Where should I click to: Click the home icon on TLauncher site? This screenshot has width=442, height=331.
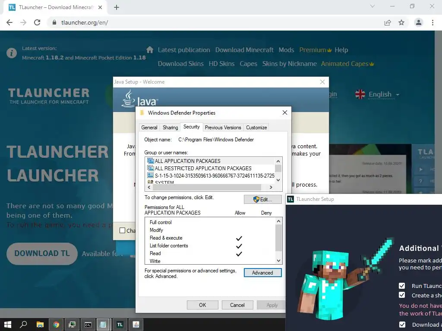click(150, 50)
